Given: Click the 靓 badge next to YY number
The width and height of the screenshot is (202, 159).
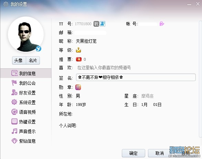Looking at the screenshot, I should (96, 24).
